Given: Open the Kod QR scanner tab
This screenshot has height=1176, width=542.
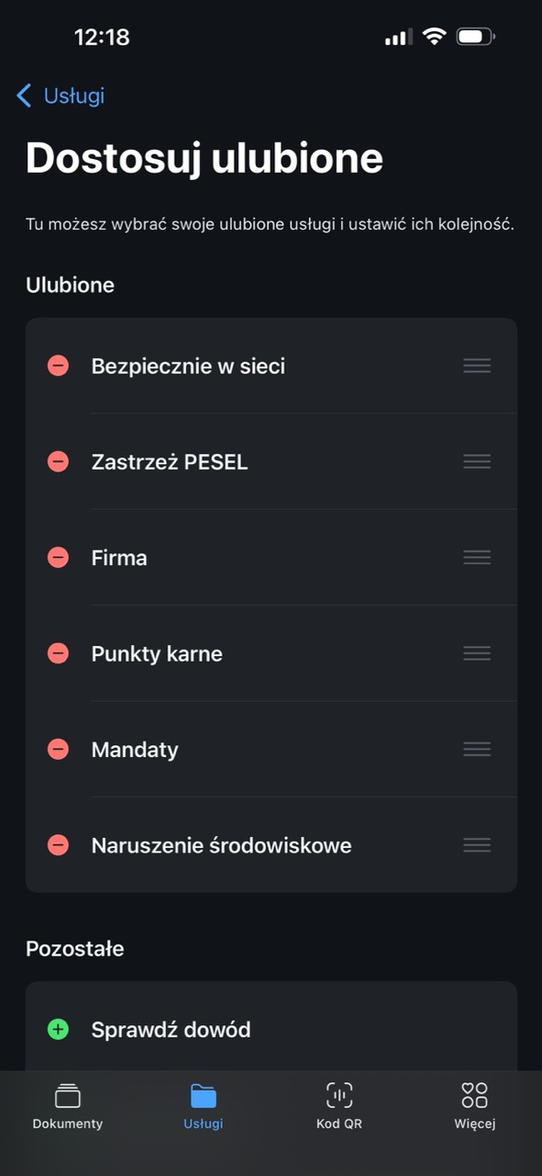Looking at the screenshot, I should 339,1106.
